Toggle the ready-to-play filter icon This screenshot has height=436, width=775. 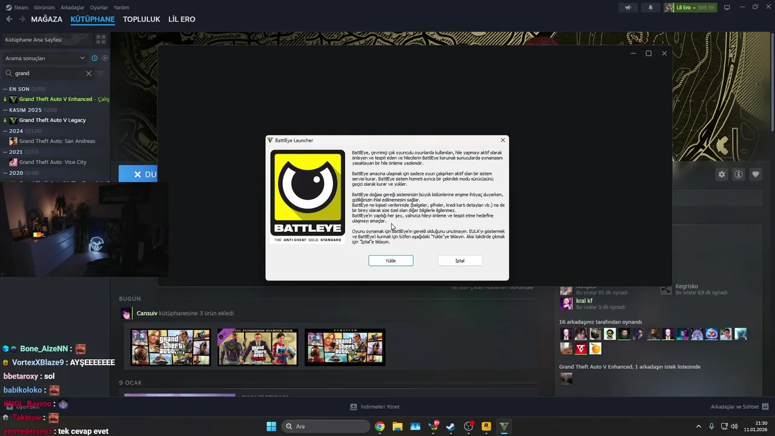coord(105,58)
